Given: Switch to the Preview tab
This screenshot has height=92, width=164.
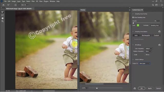Looking at the screenshot, I should click(83, 10).
